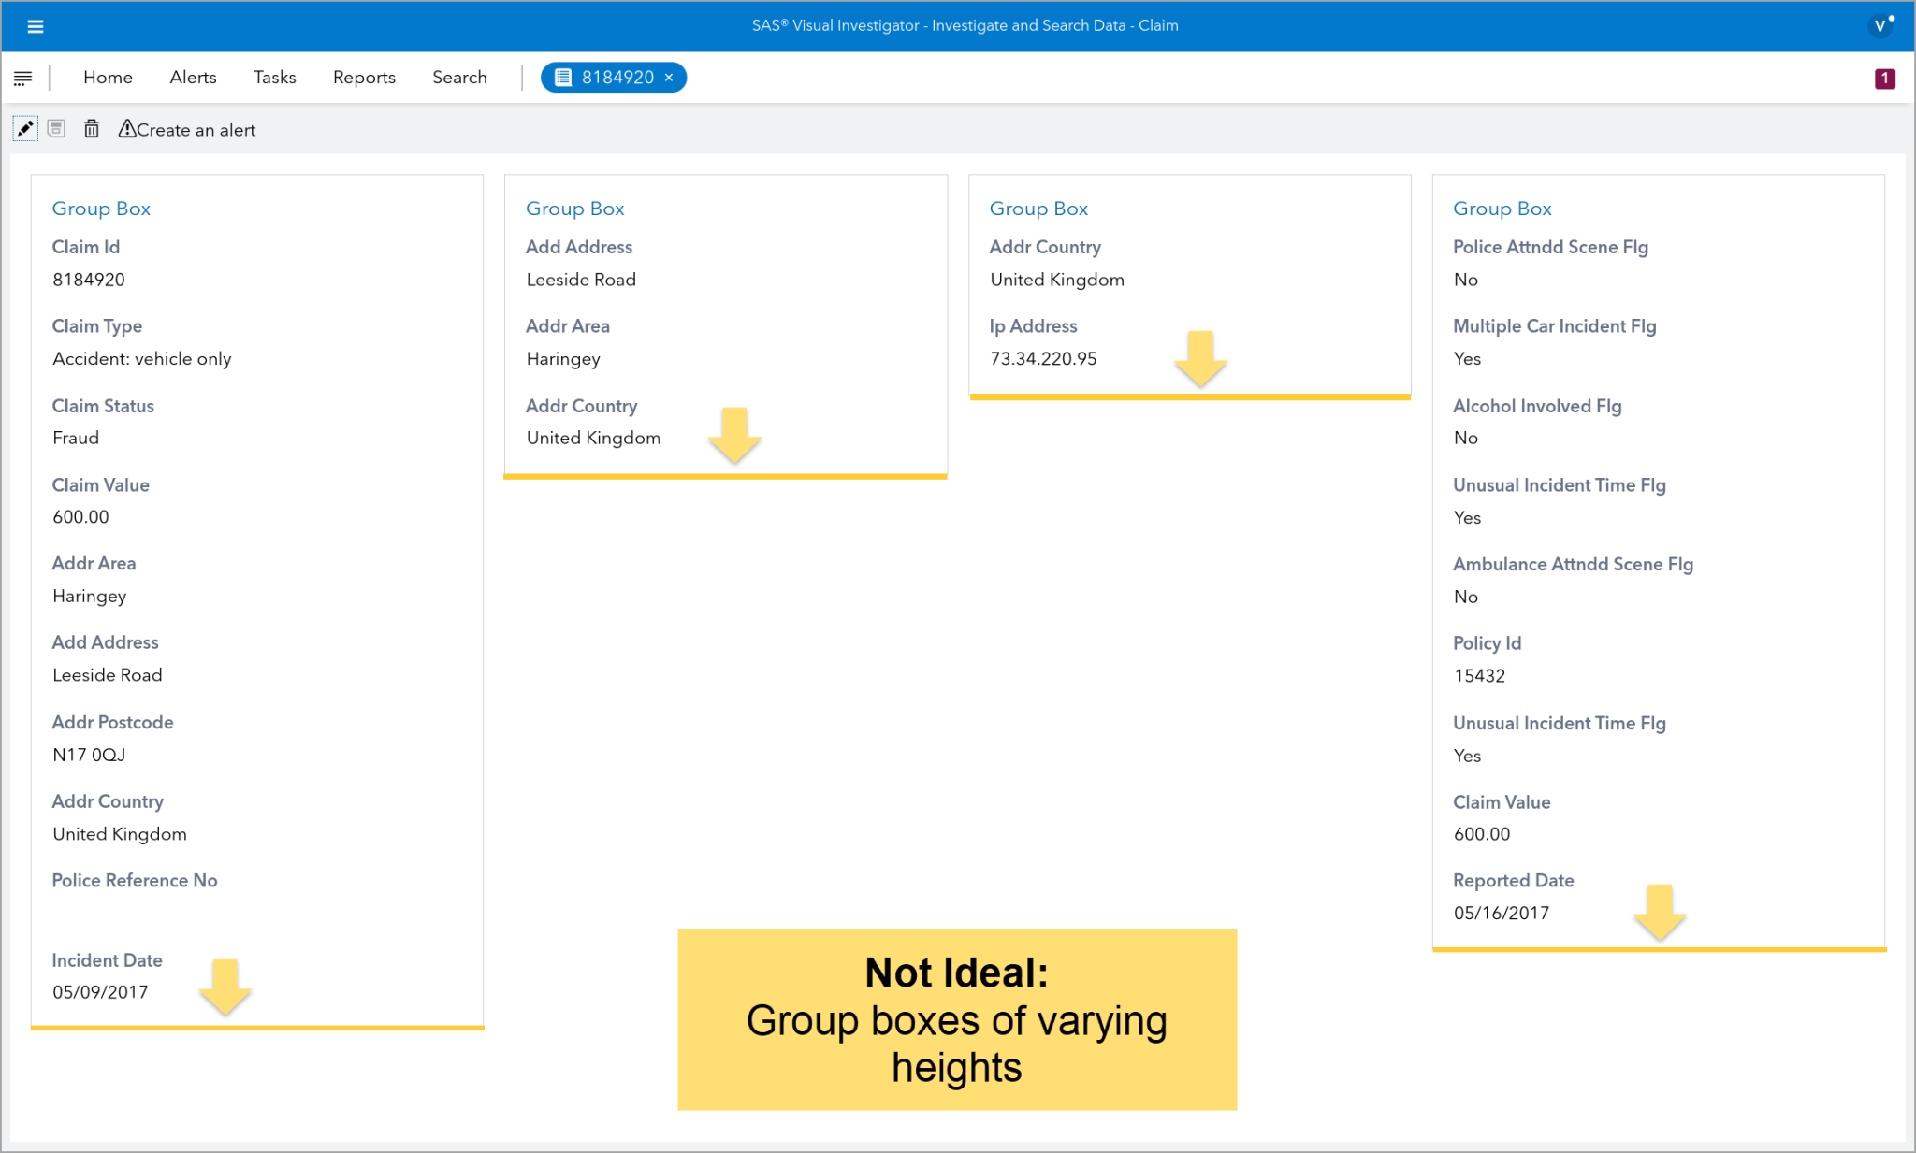This screenshot has height=1153, width=1916.
Task: Open notifications via the red badge showing 1
Action: (1886, 78)
